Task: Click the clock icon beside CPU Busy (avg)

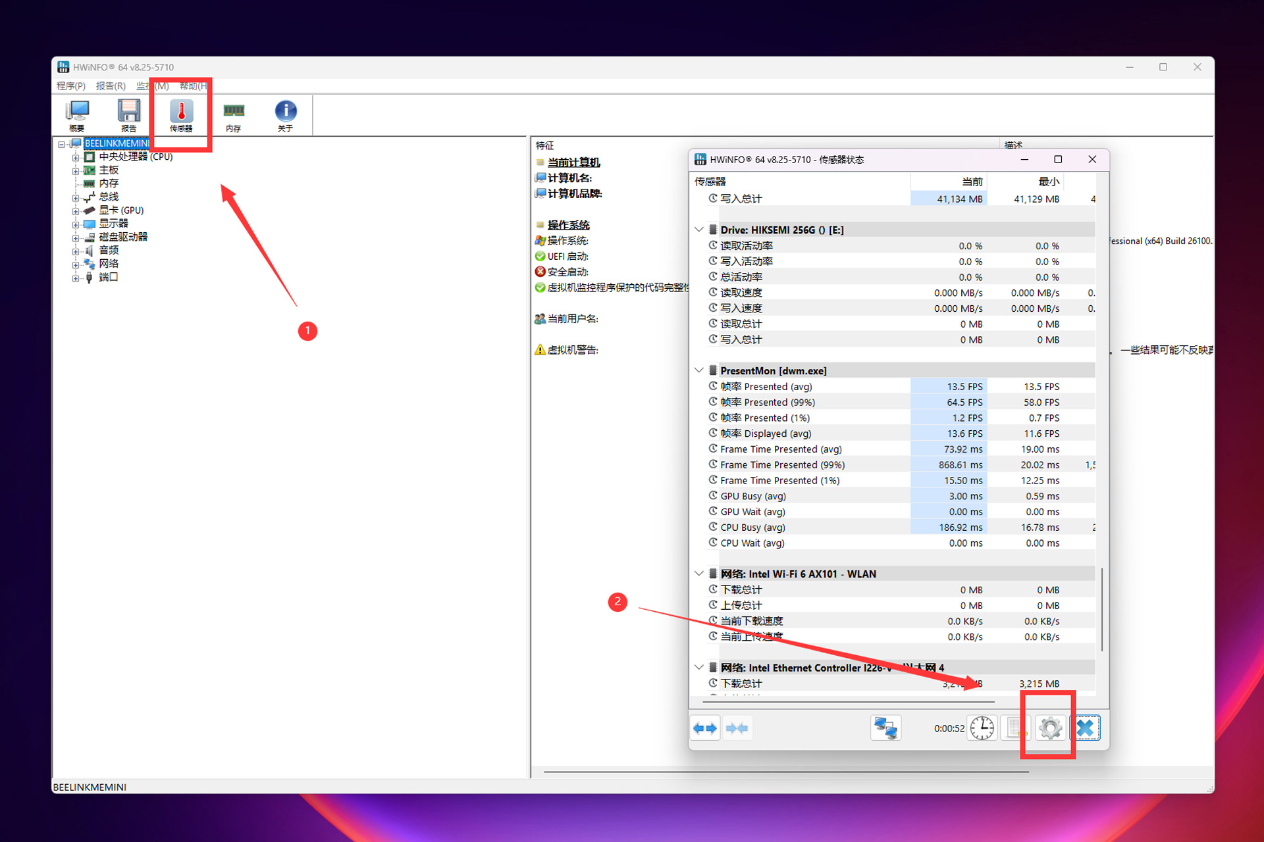Action: click(713, 527)
